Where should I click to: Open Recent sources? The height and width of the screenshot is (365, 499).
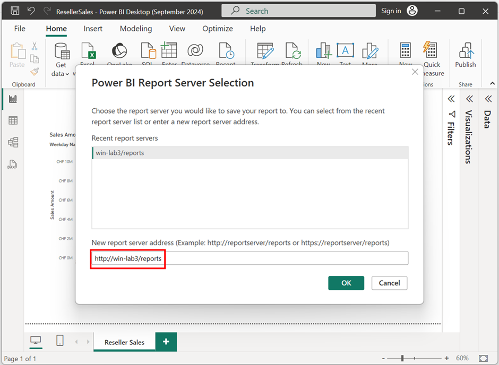[x=226, y=51]
